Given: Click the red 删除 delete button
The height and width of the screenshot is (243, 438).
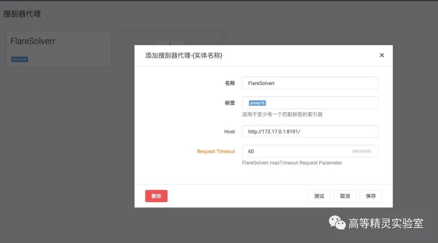Looking at the screenshot, I should [156, 196].
